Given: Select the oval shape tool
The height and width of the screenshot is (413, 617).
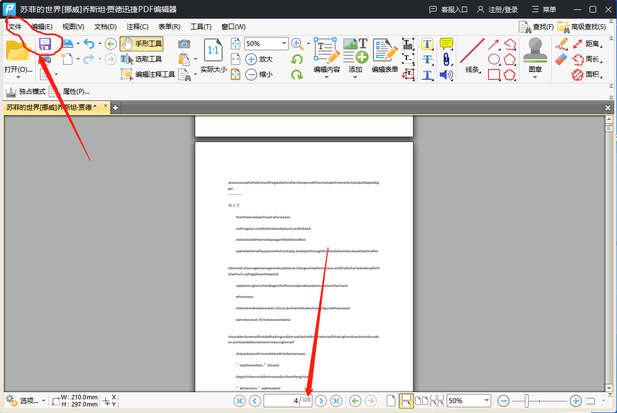Looking at the screenshot, I should tap(494, 59).
